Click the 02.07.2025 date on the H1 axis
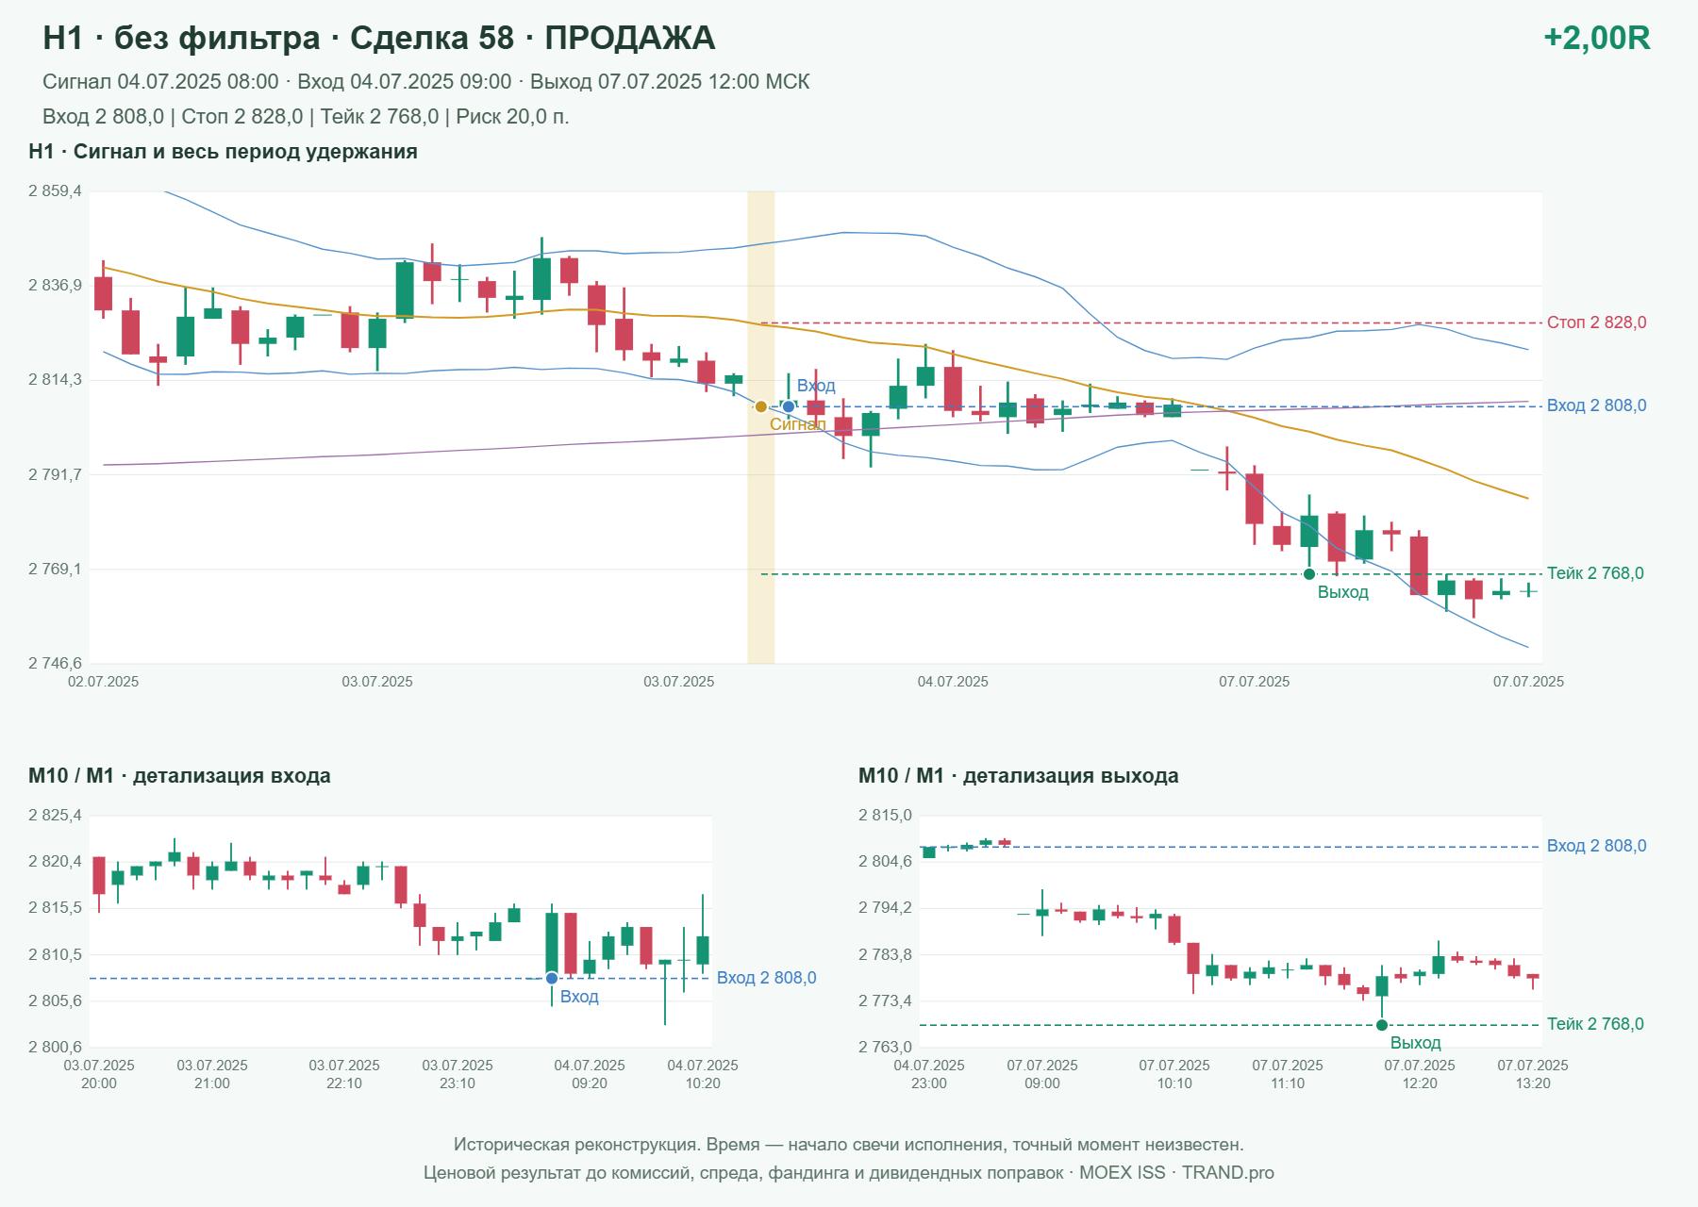Screen dimensions: 1698x1207 [x=103, y=682]
